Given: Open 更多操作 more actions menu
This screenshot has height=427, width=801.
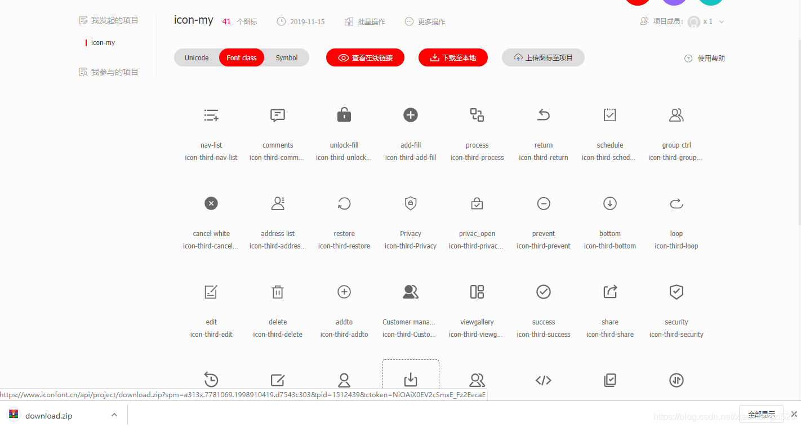Looking at the screenshot, I should coord(425,21).
